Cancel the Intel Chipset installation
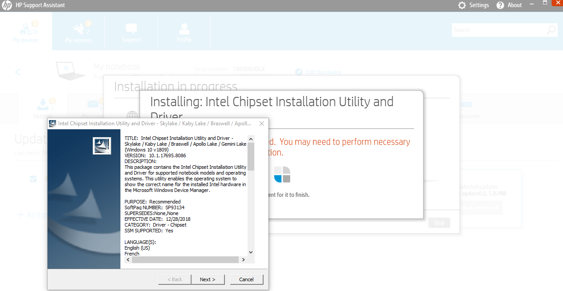 coord(247,279)
